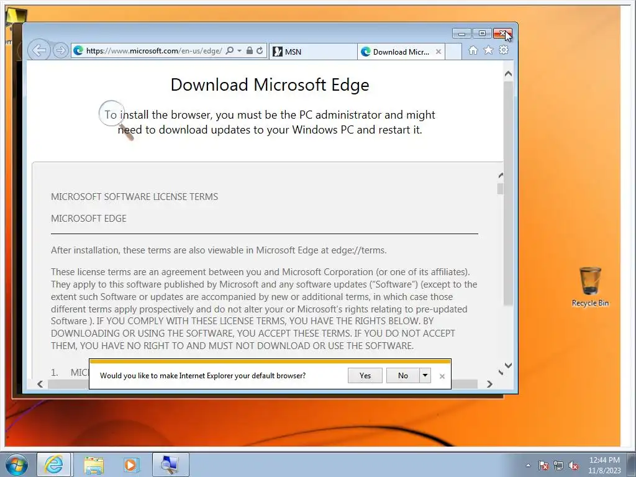Image resolution: width=636 pixels, height=477 pixels.
Task: Open the Windows Start menu orb
Action: (x=17, y=465)
